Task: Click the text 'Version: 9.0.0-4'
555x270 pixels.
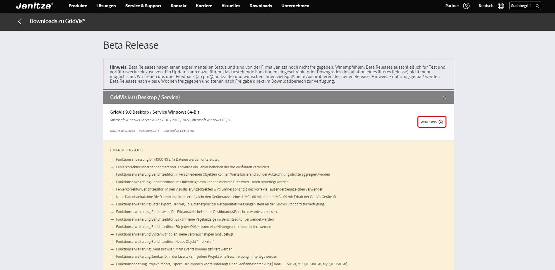Action: coord(149,131)
